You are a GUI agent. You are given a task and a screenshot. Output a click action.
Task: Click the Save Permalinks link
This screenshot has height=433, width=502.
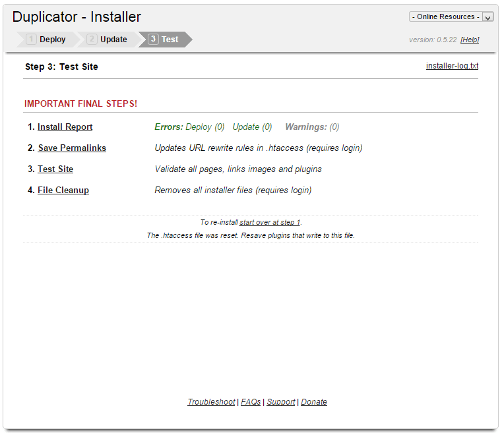pyautogui.click(x=72, y=148)
